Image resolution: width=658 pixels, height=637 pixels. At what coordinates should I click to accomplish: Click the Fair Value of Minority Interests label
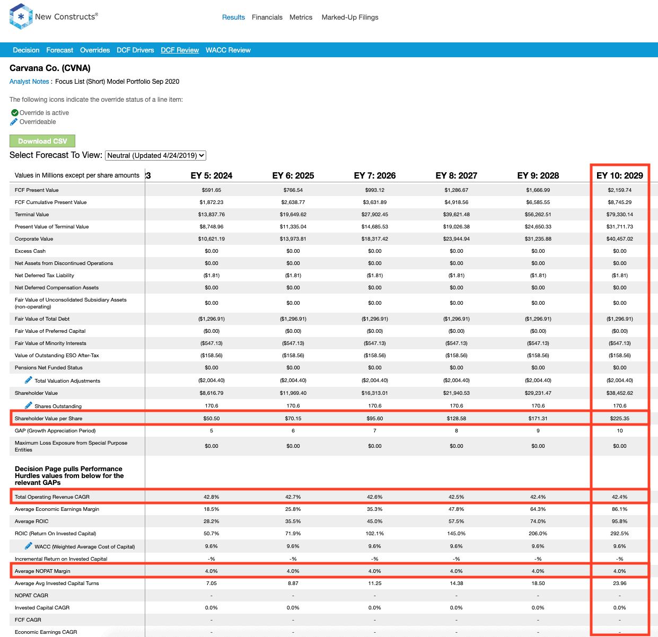click(x=50, y=343)
